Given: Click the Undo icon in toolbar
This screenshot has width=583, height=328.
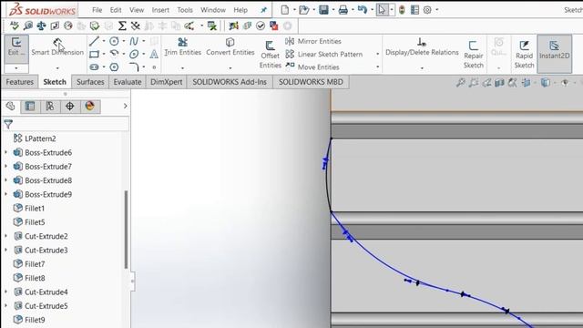Looking at the screenshot, I should point(363,10).
